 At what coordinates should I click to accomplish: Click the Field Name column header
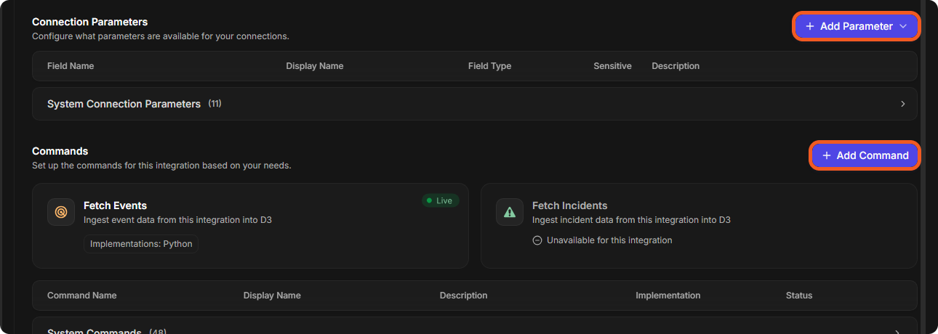71,66
